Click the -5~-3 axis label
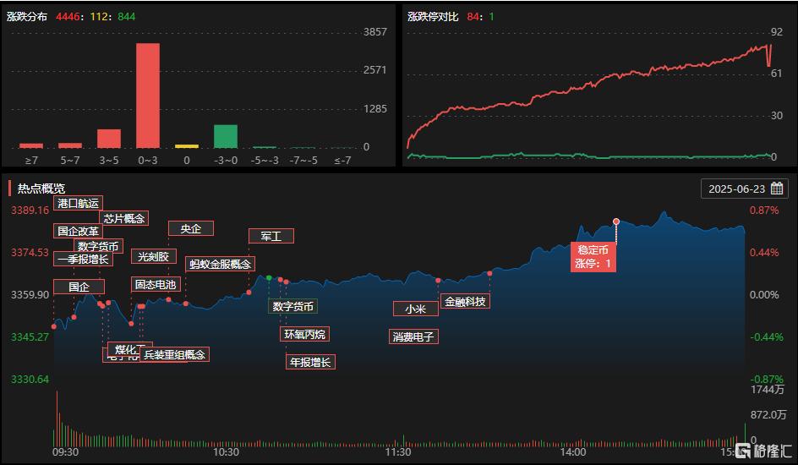 click(x=265, y=161)
